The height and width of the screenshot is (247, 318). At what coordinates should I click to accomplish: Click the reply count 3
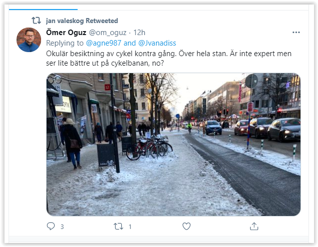pos(62,226)
